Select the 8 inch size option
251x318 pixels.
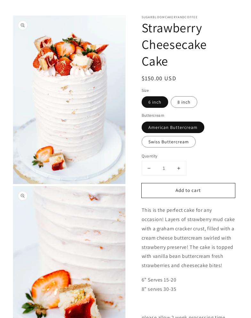pyautogui.click(x=184, y=102)
